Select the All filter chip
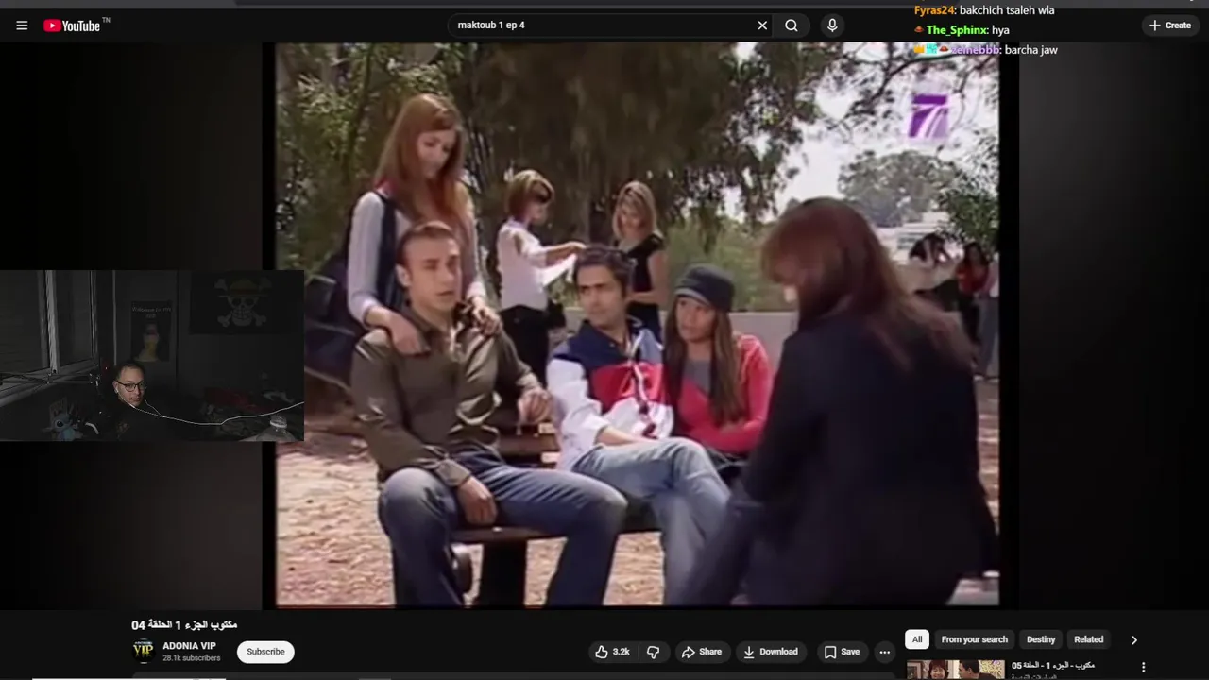This screenshot has width=1209, height=680. point(916,639)
